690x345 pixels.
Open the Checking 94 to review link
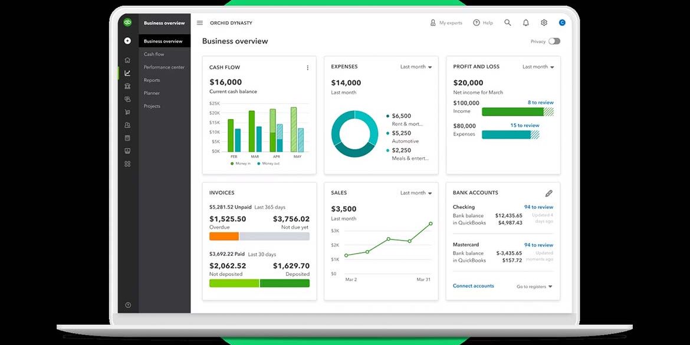click(x=538, y=206)
